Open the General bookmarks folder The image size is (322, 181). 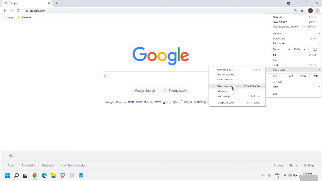click(24, 17)
